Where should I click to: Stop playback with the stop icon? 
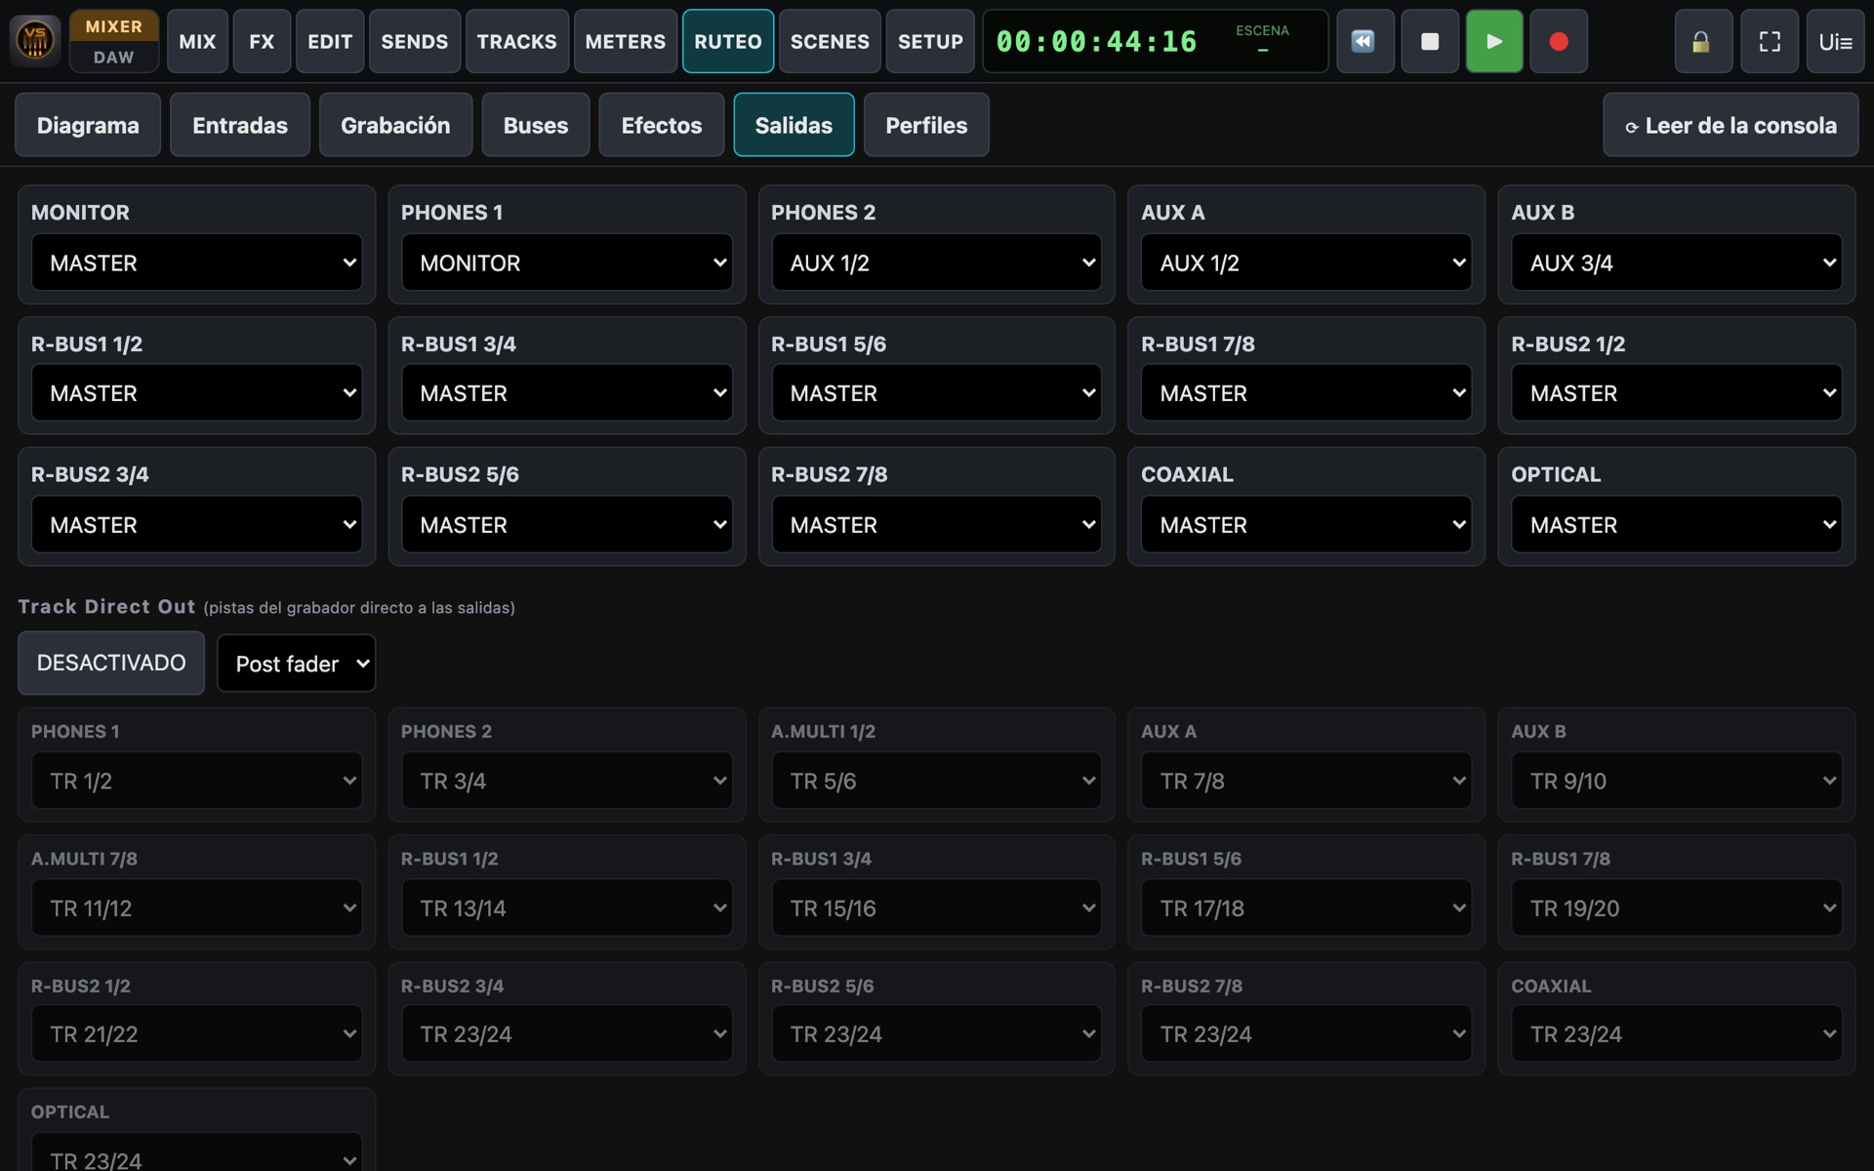[1429, 41]
